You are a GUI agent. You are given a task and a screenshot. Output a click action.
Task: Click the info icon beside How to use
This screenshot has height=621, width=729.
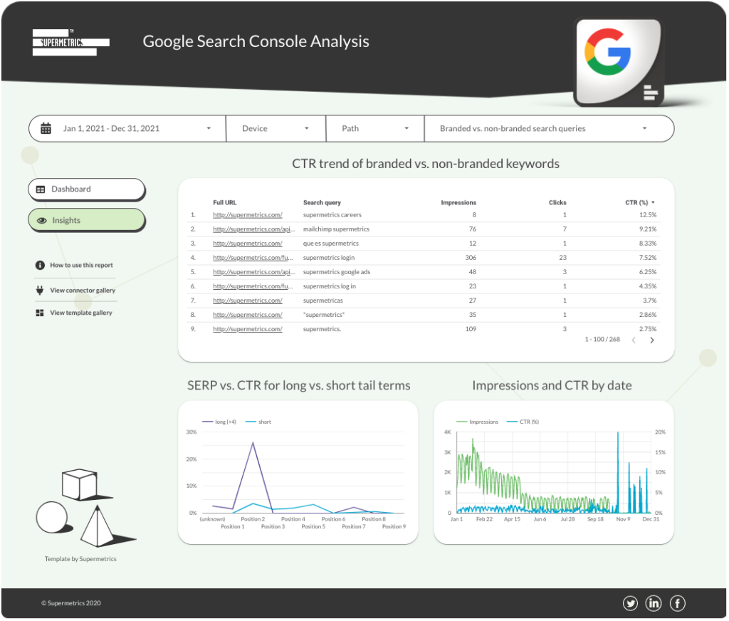coord(40,265)
